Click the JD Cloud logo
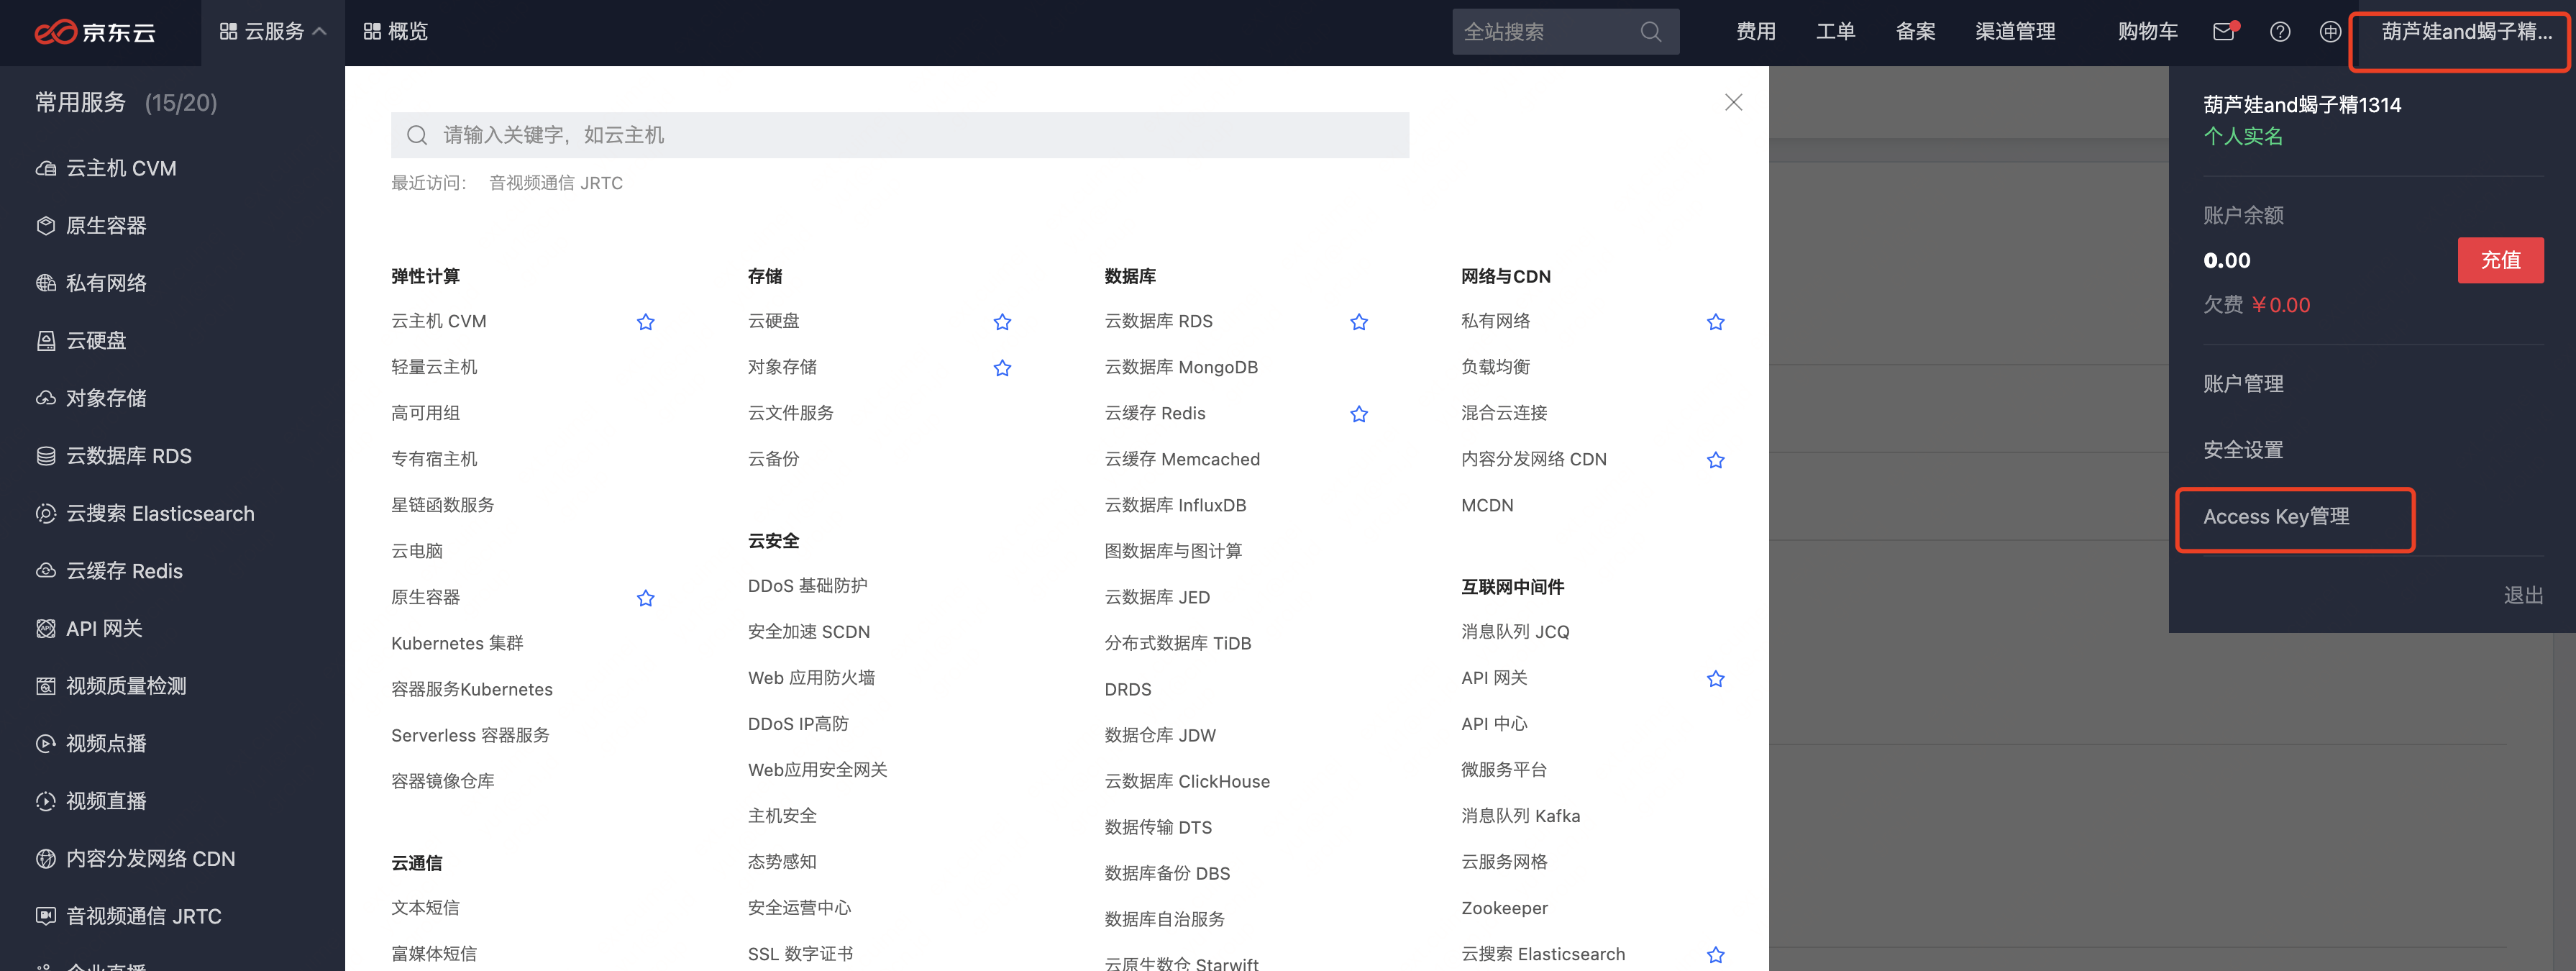The image size is (2576, 971). click(95, 32)
